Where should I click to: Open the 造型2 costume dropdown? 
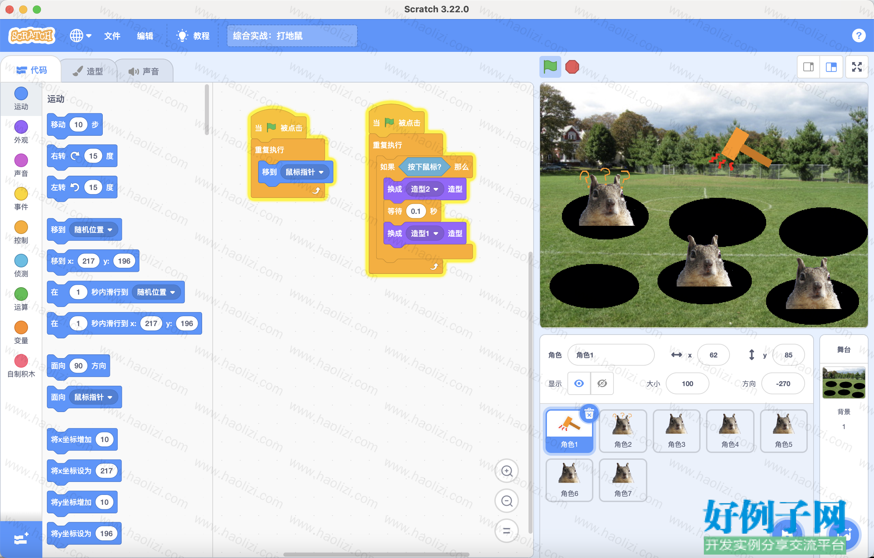tap(424, 189)
